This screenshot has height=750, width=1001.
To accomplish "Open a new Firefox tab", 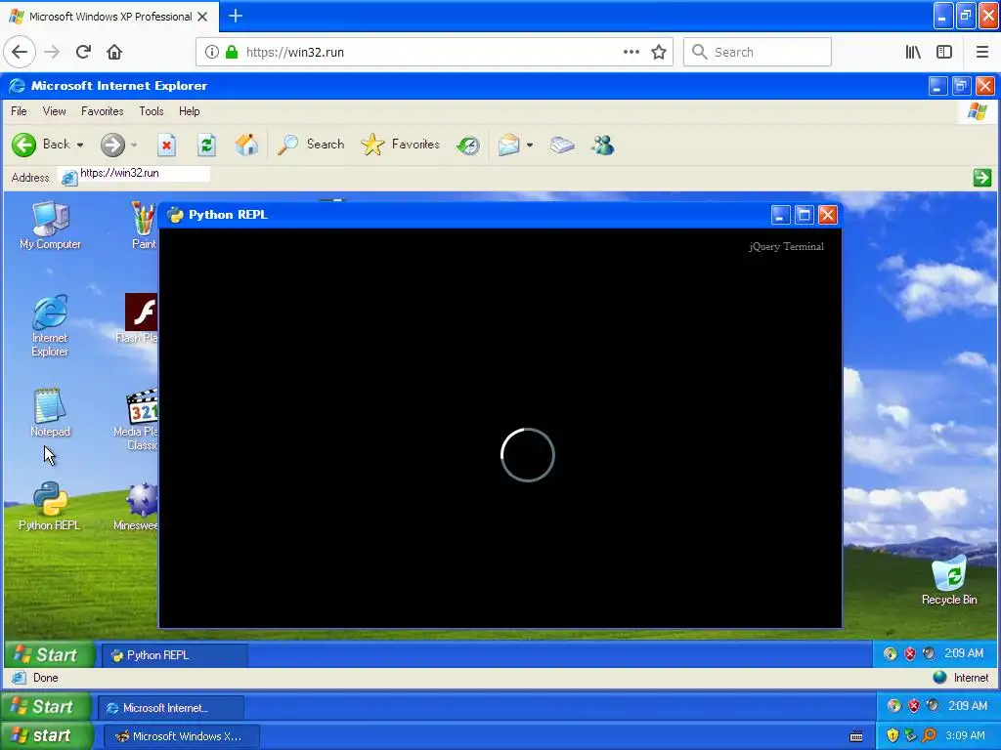I will (235, 16).
